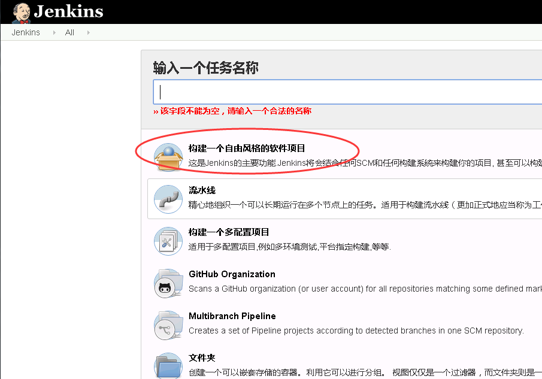Click the GitHub Organization description text

(365, 289)
